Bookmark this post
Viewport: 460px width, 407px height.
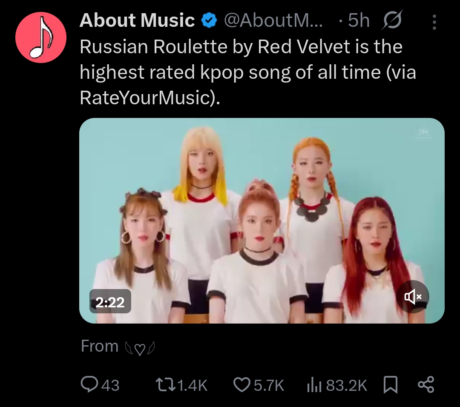(x=391, y=385)
